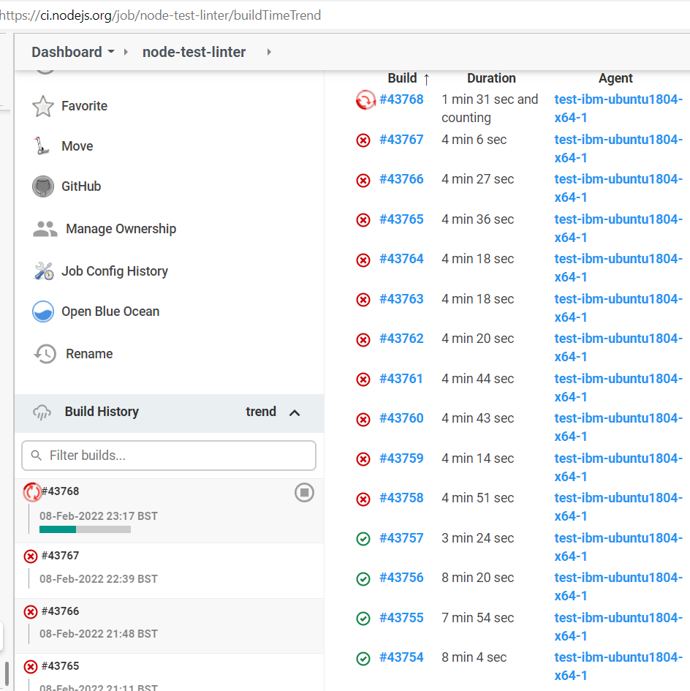Open #43768 in the Build History list
690x691 pixels.
point(60,491)
